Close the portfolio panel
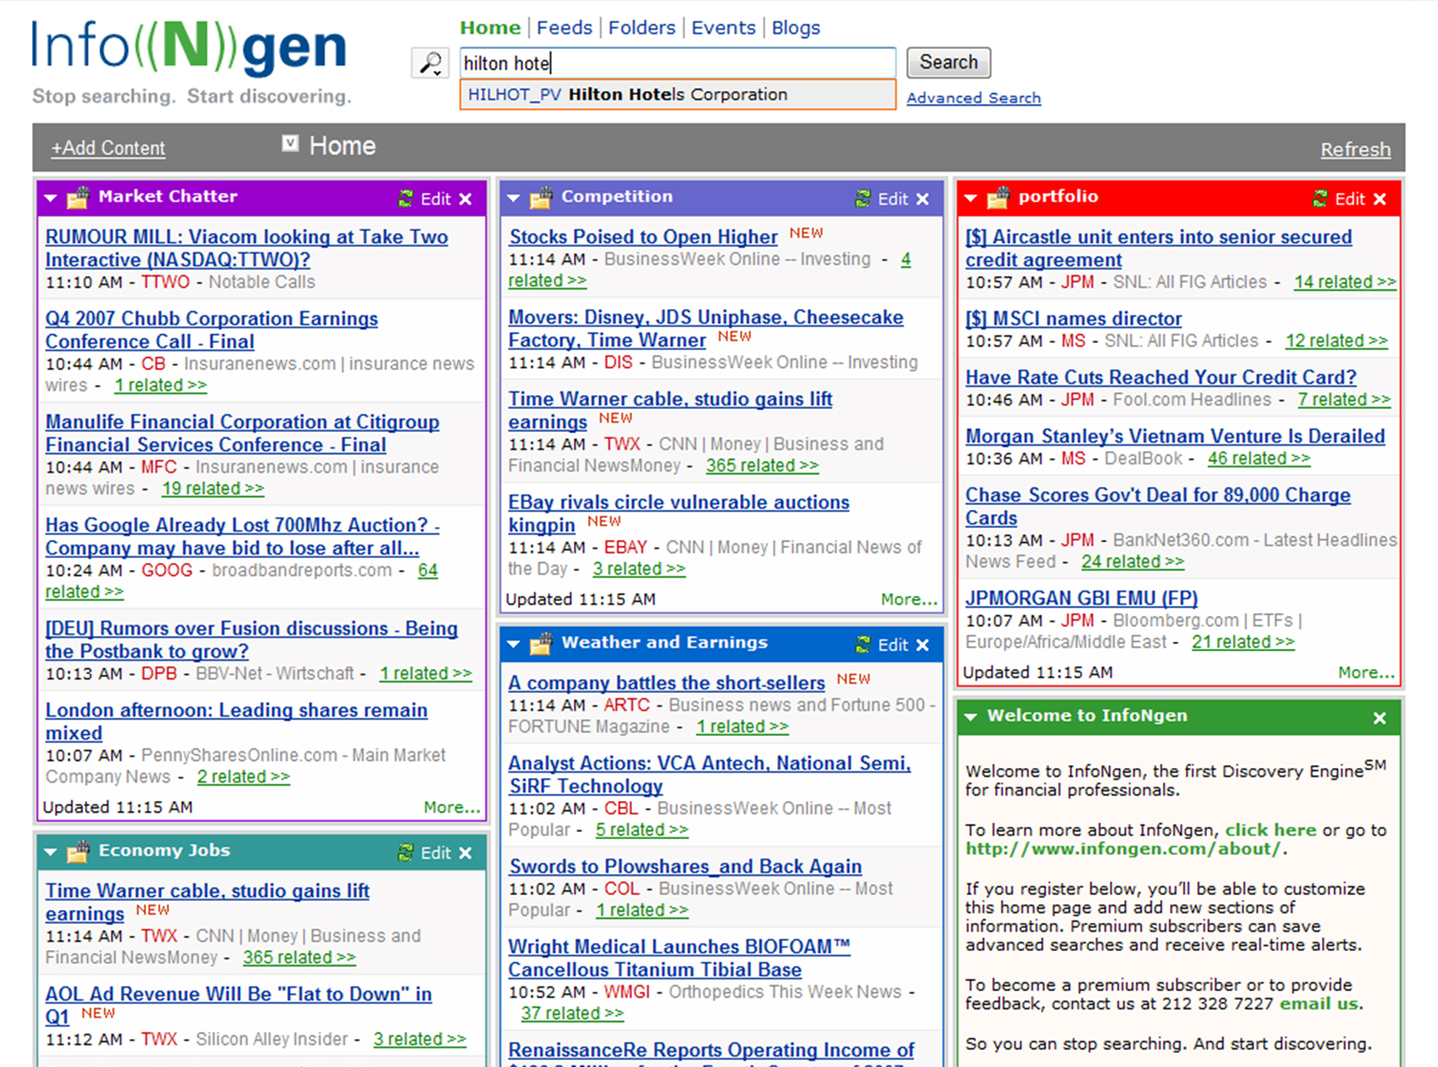 pos(1380,199)
